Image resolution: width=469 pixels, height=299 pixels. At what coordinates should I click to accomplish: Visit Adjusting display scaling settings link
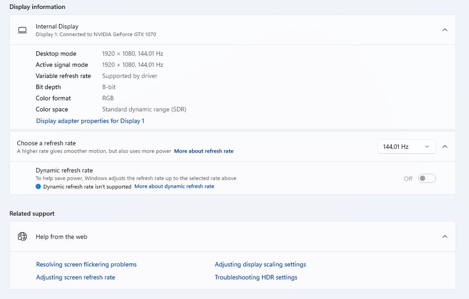coord(260,264)
